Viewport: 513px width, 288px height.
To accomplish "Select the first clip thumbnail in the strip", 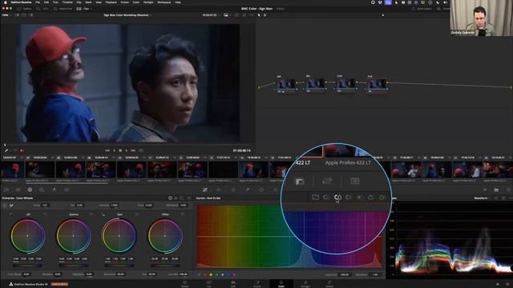I will 12,170.
